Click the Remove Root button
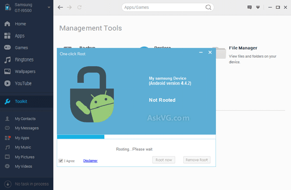The width and height of the screenshot is (291, 190). tap(197, 160)
